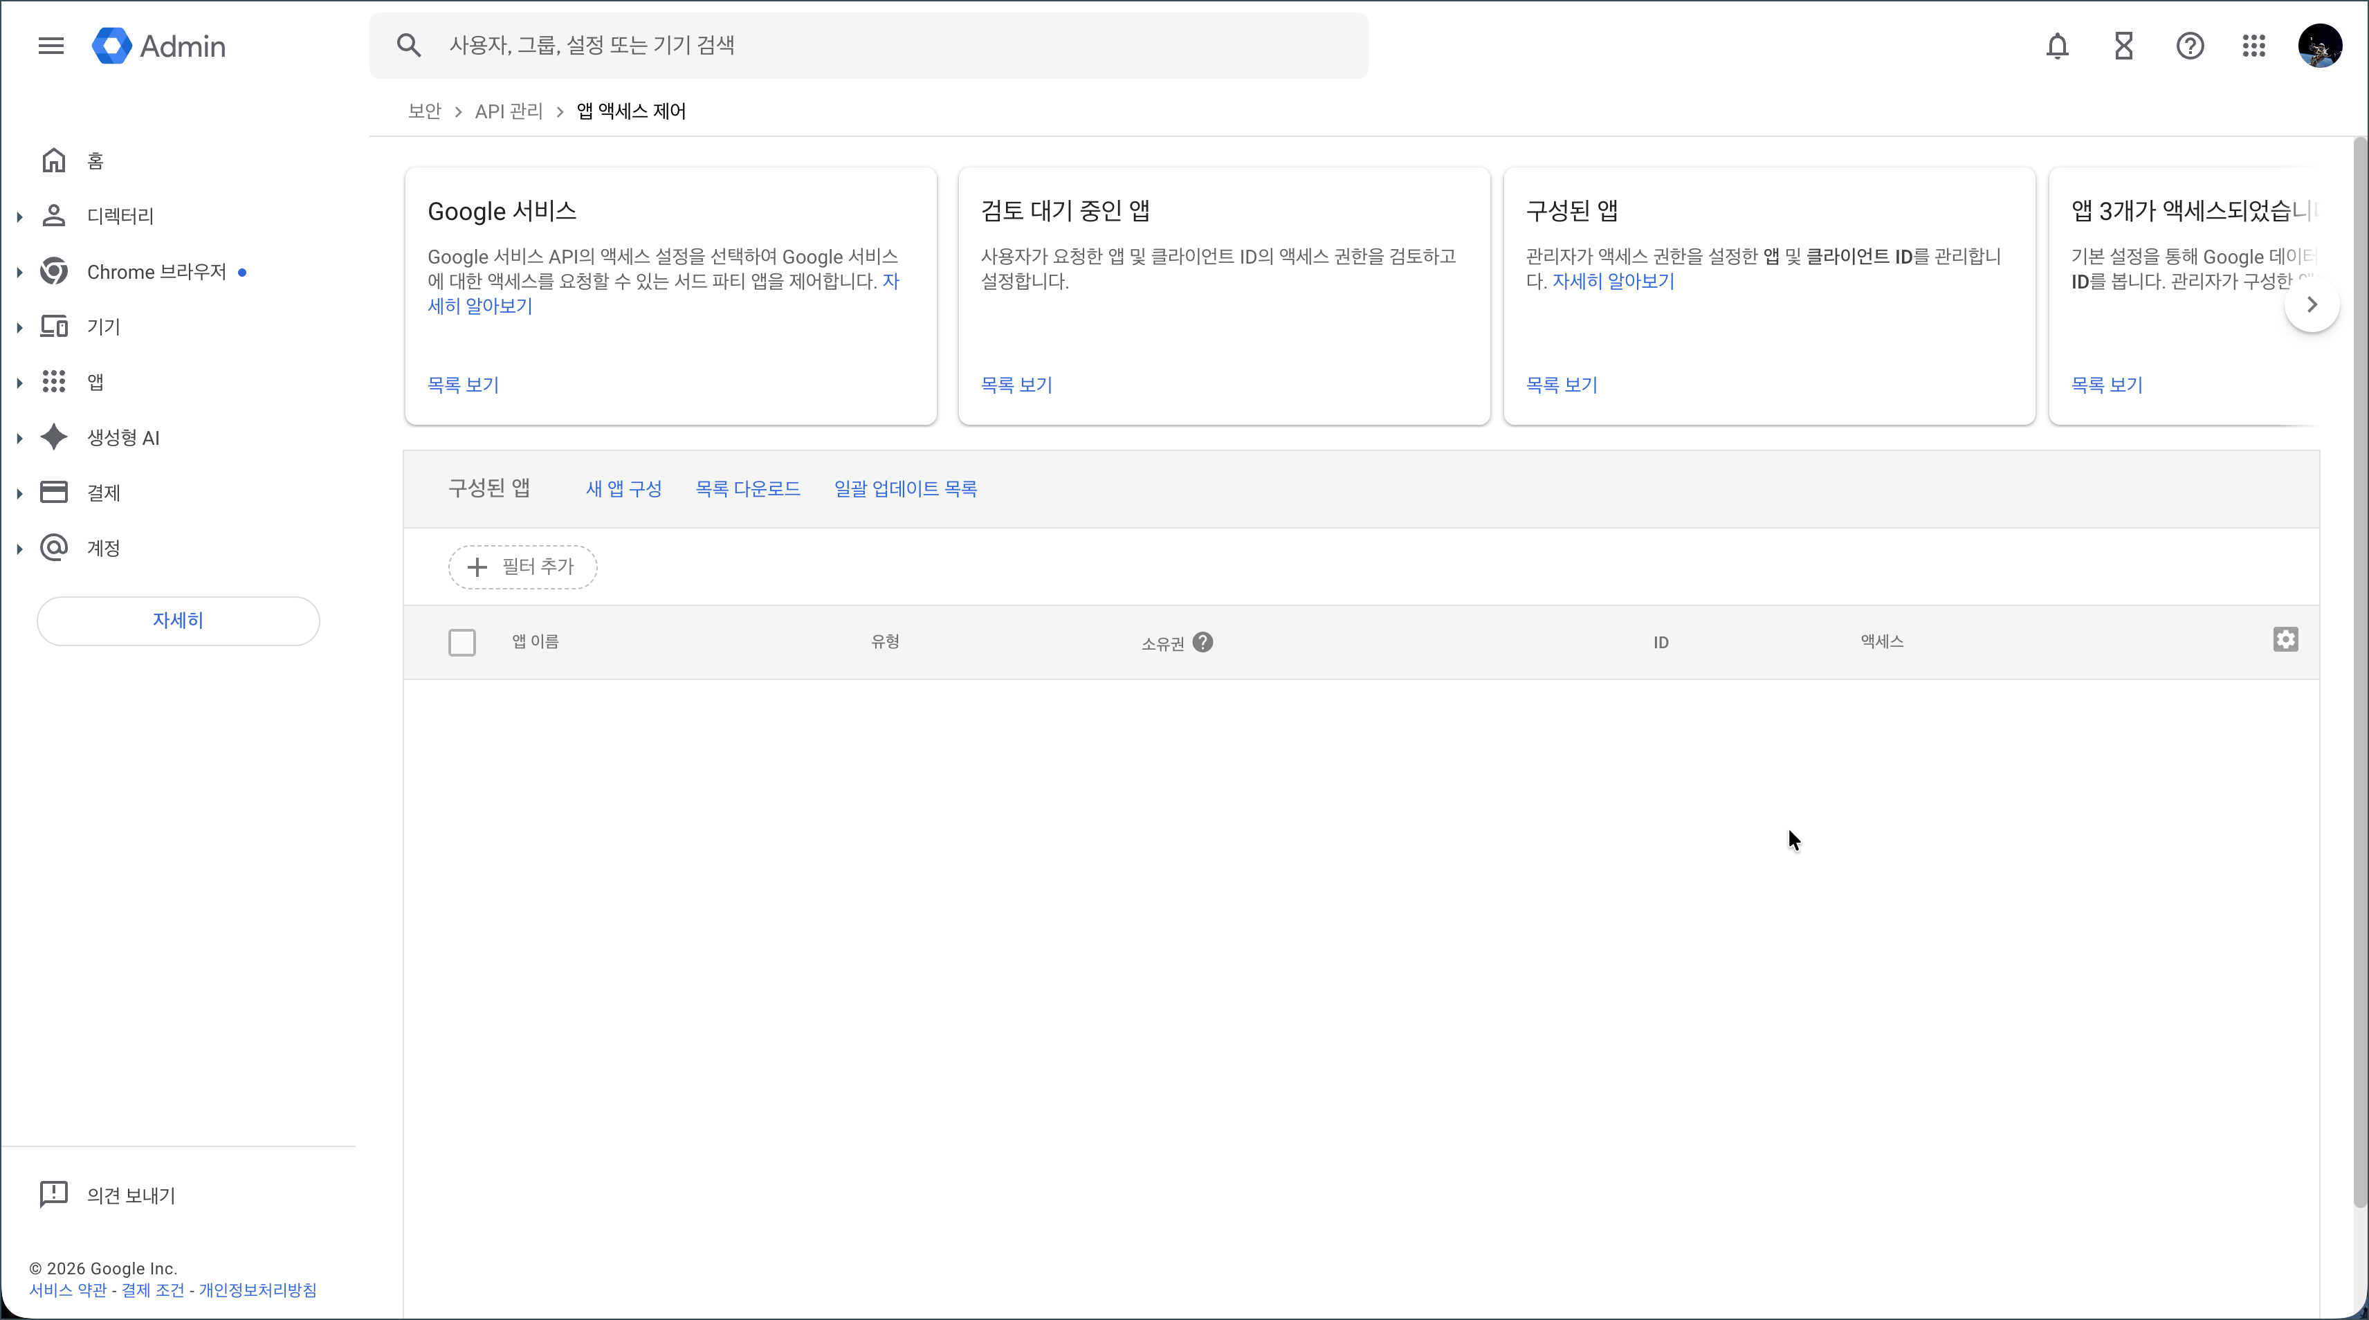Toggle the select-all apps checkbox

tap(461, 642)
